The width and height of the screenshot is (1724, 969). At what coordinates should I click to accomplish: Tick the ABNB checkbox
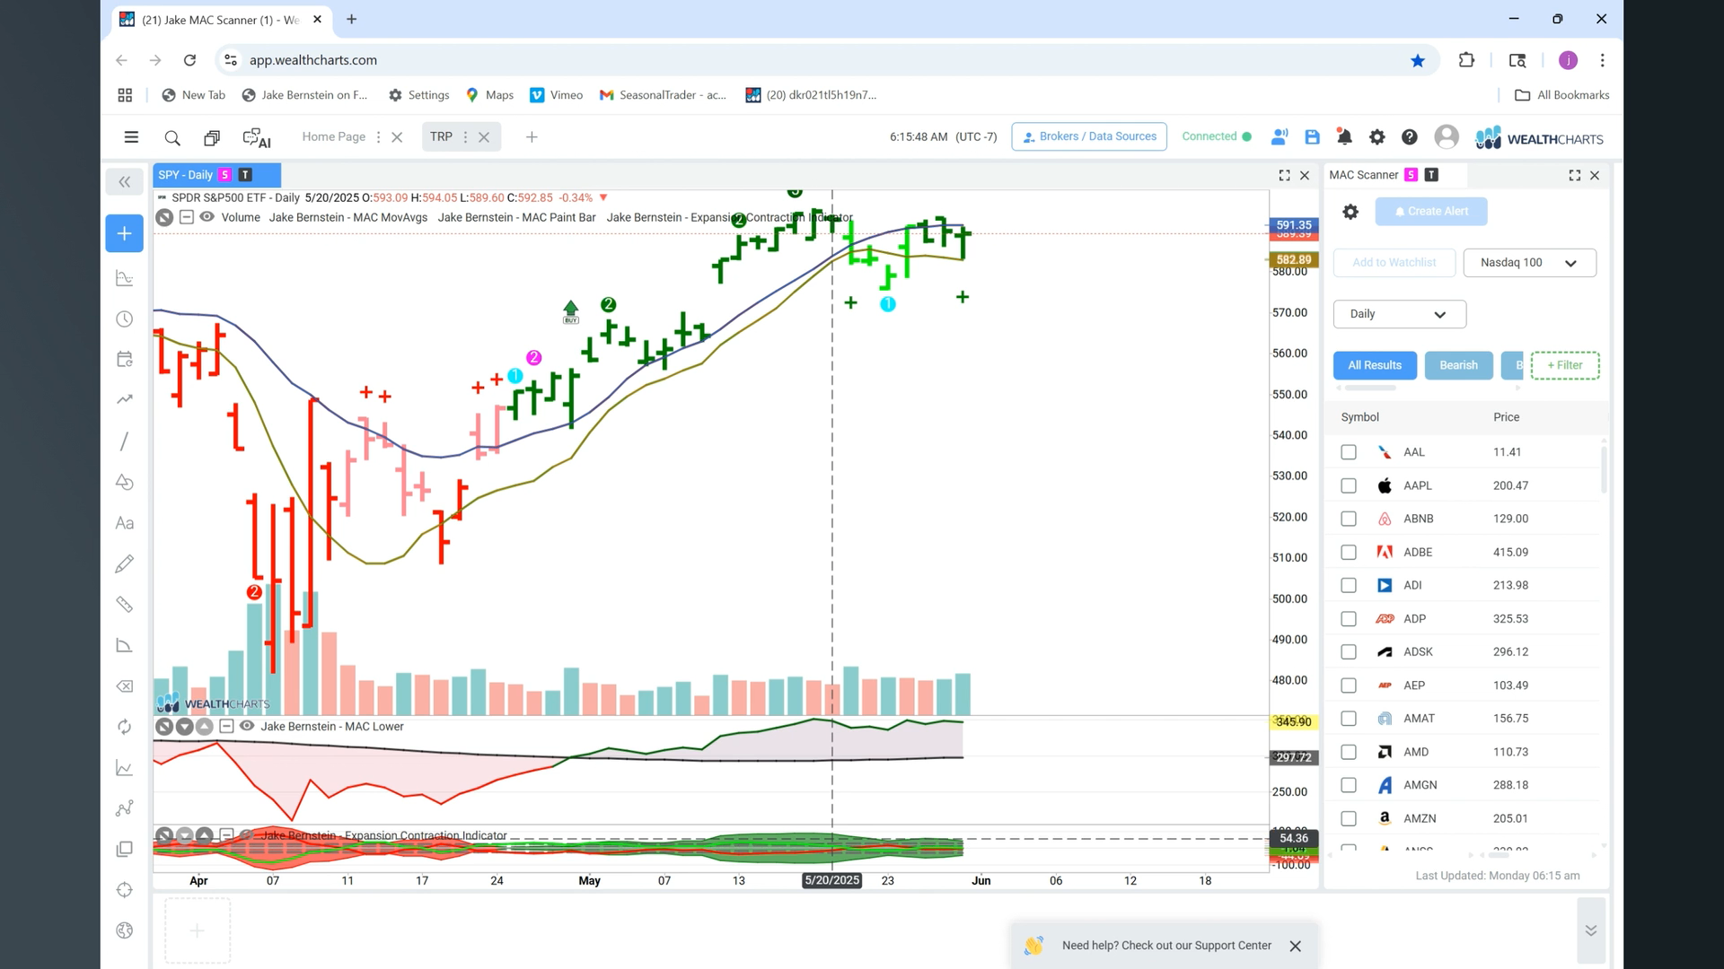pyautogui.click(x=1349, y=519)
